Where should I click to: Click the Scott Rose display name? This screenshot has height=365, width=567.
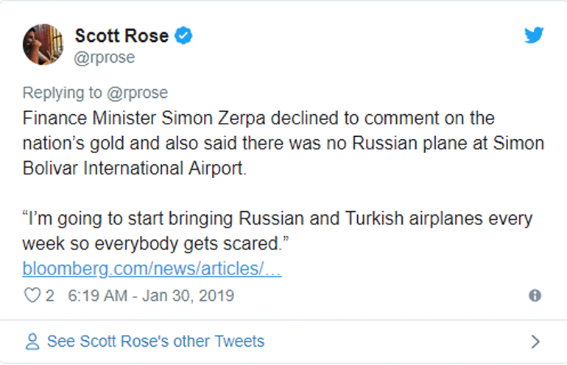point(121,35)
